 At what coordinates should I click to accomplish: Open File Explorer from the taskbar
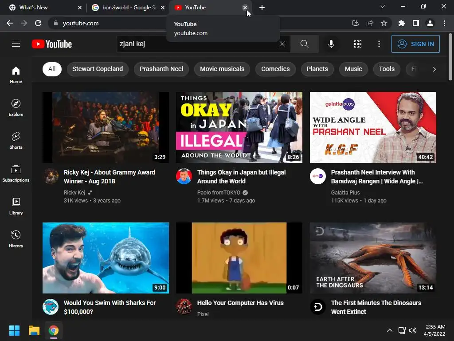click(x=34, y=330)
